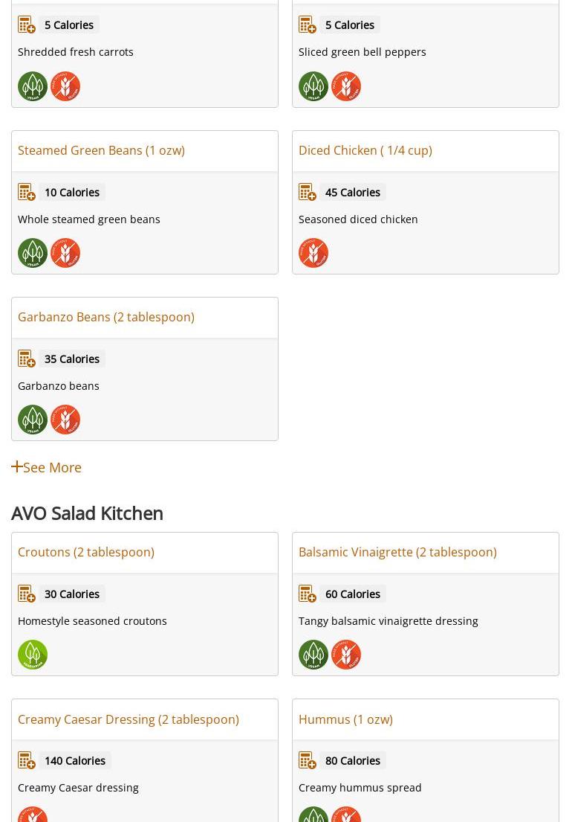Open Diced Chicken (1/4 cup) details
Viewport: 572px width, 822px height.
365,150
